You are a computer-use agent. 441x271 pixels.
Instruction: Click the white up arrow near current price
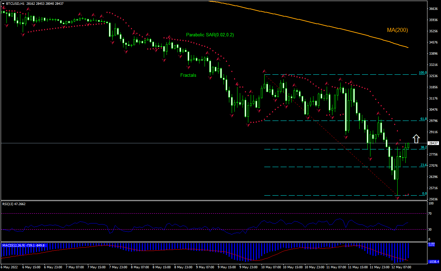(x=416, y=139)
